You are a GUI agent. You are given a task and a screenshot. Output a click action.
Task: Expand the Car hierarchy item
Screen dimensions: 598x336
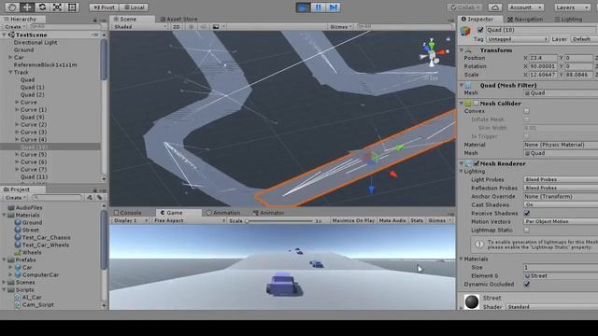[10, 57]
